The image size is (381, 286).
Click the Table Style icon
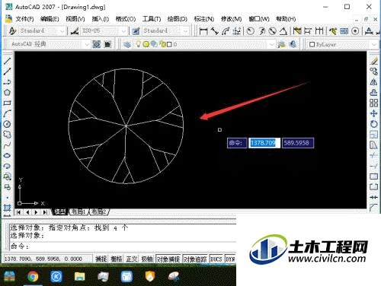(x=136, y=31)
